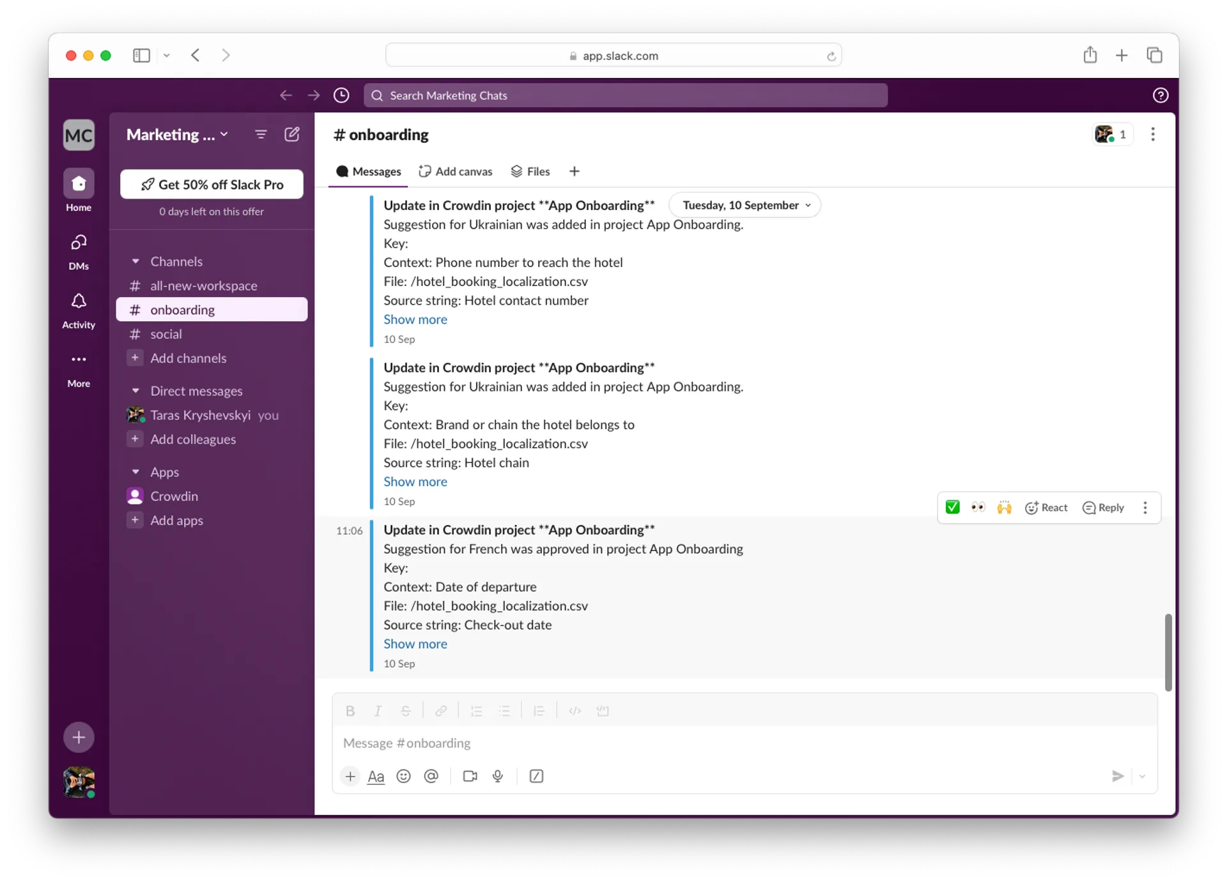The width and height of the screenshot is (1227, 882).
Task: Insert a link in the composer
Action: click(x=441, y=711)
